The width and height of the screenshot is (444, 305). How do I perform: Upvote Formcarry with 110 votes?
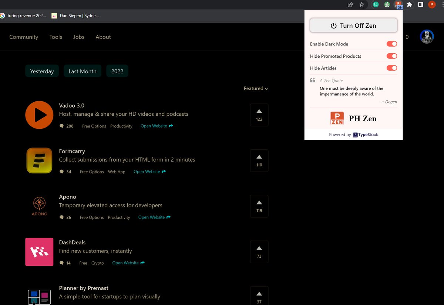click(259, 160)
